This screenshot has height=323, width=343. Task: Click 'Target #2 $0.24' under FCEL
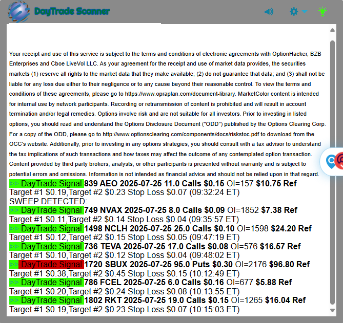[97, 291]
